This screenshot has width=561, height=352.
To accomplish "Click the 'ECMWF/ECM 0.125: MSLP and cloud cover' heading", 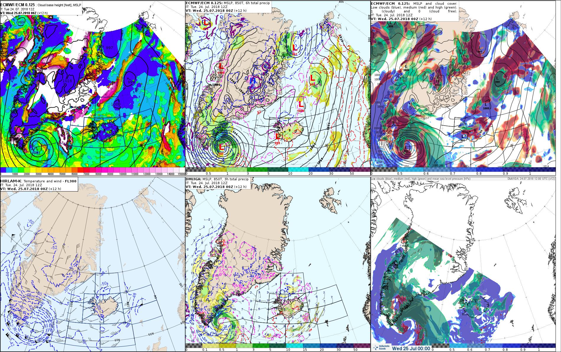I will (414, 3).
